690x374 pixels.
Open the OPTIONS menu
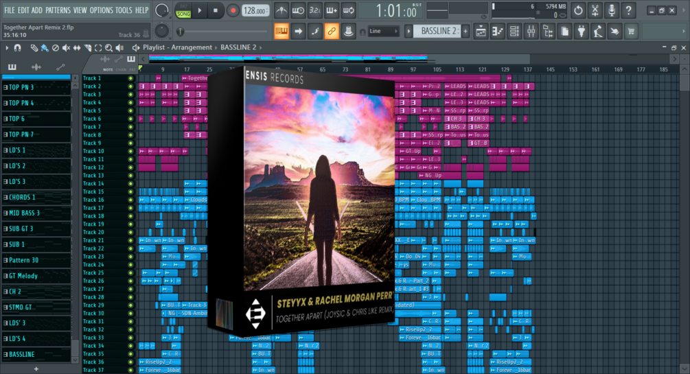101,10
